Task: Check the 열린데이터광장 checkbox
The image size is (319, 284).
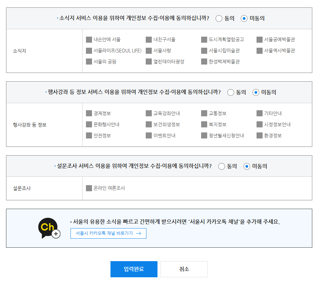Action: pyautogui.click(x=149, y=62)
